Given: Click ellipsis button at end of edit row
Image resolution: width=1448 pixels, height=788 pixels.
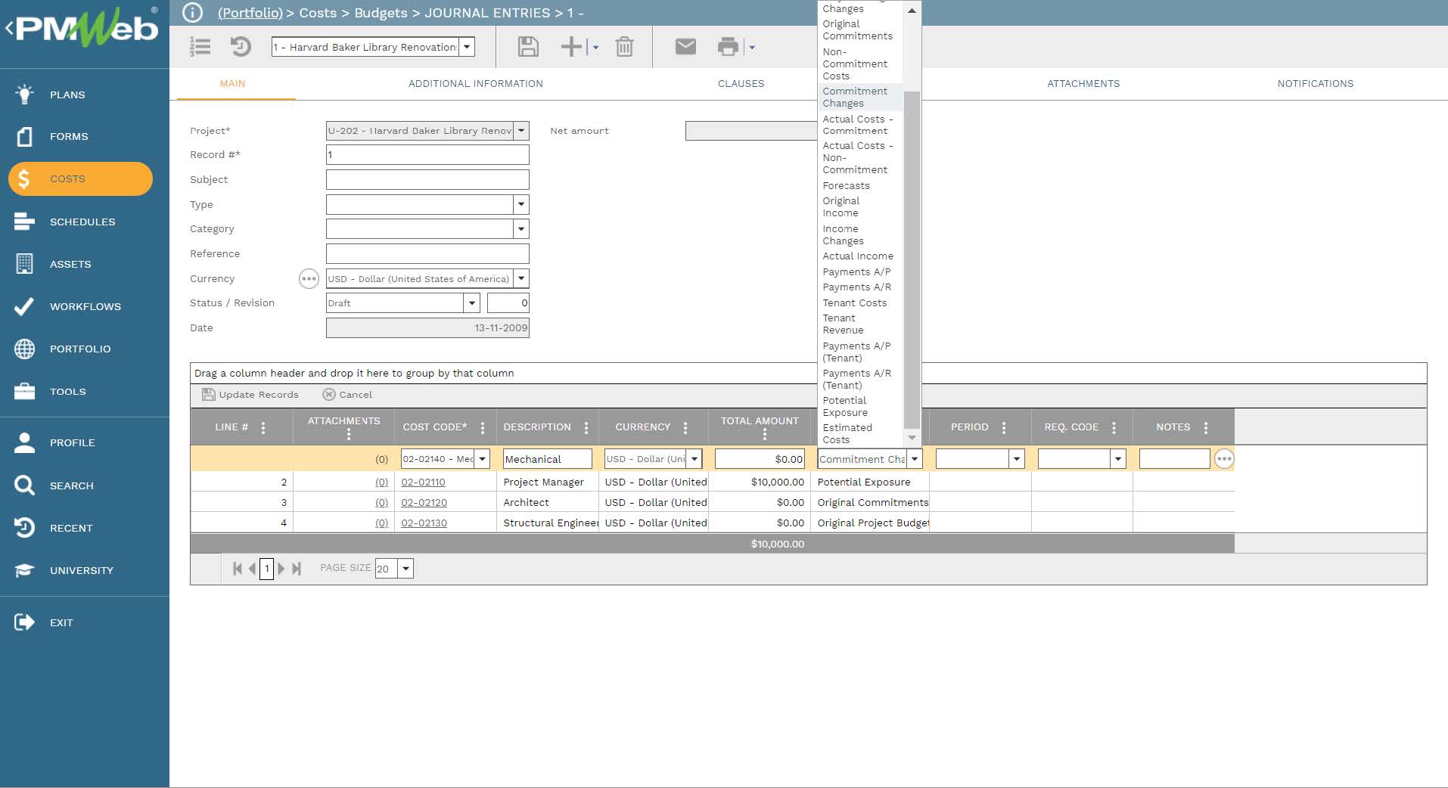Looking at the screenshot, I should pyautogui.click(x=1224, y=459).
